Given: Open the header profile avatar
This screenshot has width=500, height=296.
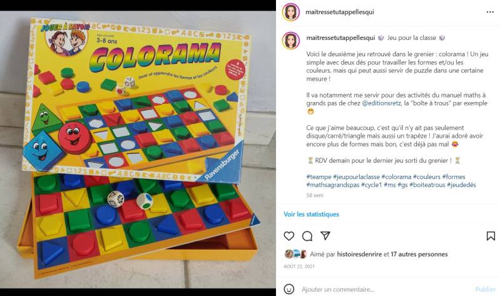Looking at the screenshot, I should click(x=291, y=12).
